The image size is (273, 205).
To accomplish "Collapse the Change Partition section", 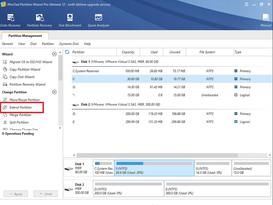I will point(54,92).
